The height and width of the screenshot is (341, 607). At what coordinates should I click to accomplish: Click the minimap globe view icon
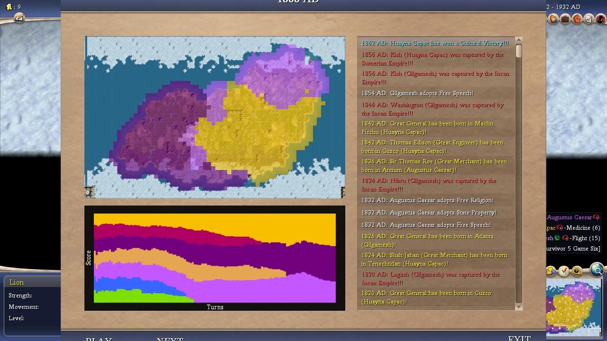[x=598, y=270]
